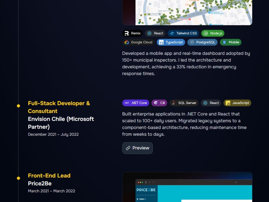This screenshot has width=269, height=202.
Task: Click the map screenshot thumbnail
Action: pyautogui.click(x=187, y=13)
